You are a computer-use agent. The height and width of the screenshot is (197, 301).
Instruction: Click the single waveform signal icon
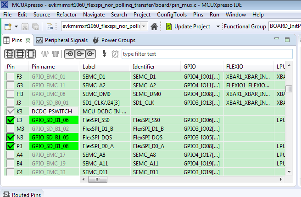(45, 54)
